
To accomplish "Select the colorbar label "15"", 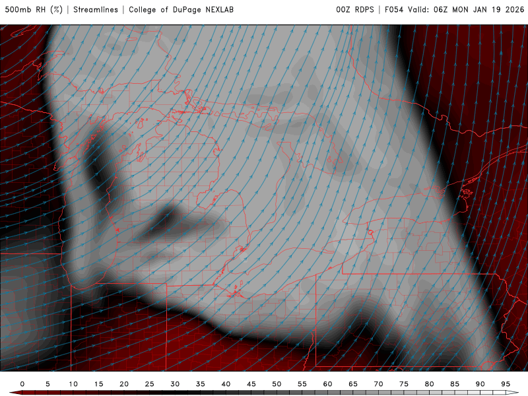I will click(x=98, y=384).
